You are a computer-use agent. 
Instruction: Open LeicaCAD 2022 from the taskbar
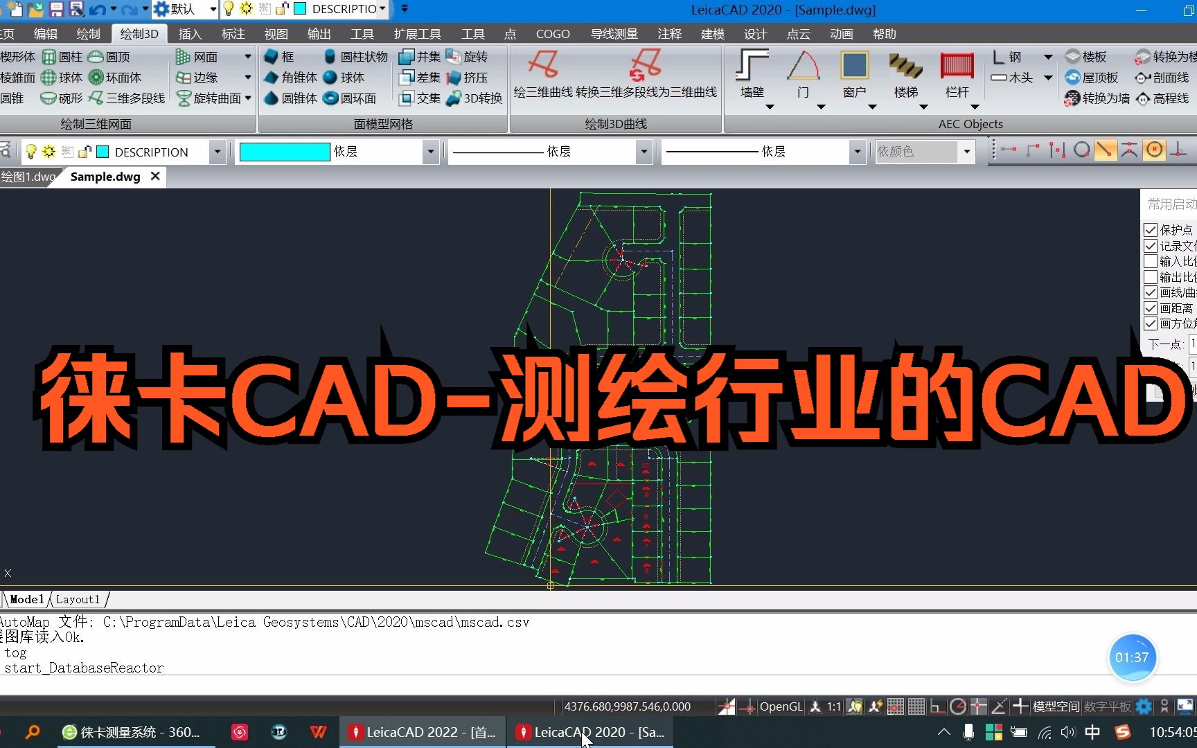[423, 732]
